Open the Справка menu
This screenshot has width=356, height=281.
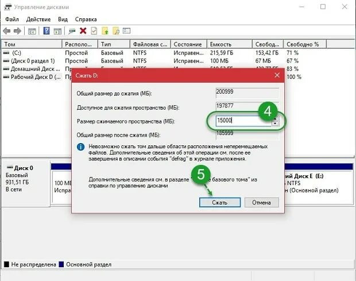86,20
